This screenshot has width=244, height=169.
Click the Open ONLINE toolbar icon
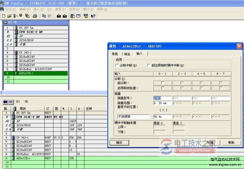(15, 16)
